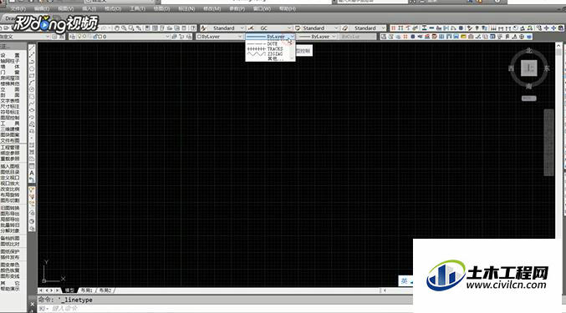Image resolution: width=566 pixels, height=313 pixels.
Task: Click 改变比例 in side menu
Action: click(x=10, y=189)
